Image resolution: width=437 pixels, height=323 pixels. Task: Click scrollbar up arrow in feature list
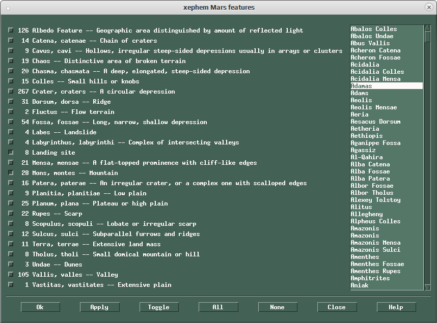427,27
